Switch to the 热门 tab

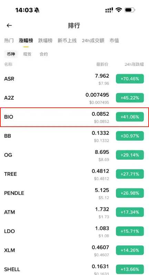[x=9, y=41]
